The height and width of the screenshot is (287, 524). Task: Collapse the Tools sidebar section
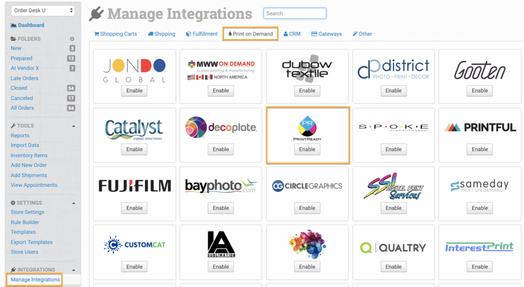73,126
